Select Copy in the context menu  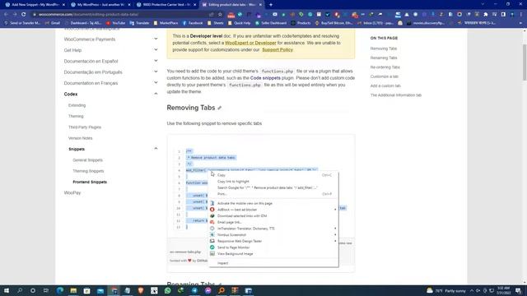click(x=273, y=175)
